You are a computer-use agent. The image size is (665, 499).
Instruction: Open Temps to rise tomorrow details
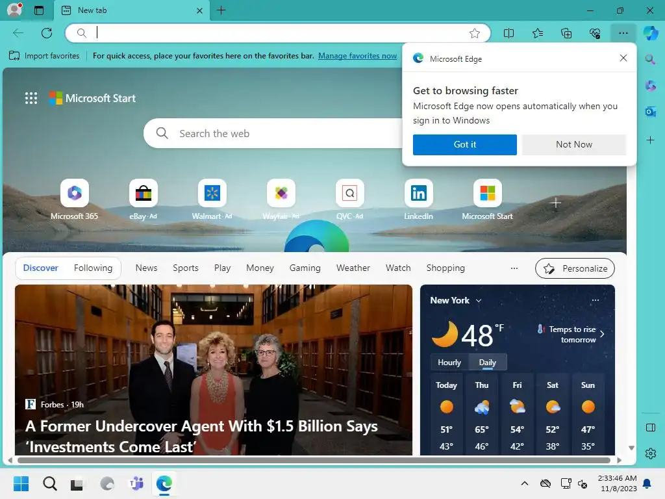click(x=571, y=335)
